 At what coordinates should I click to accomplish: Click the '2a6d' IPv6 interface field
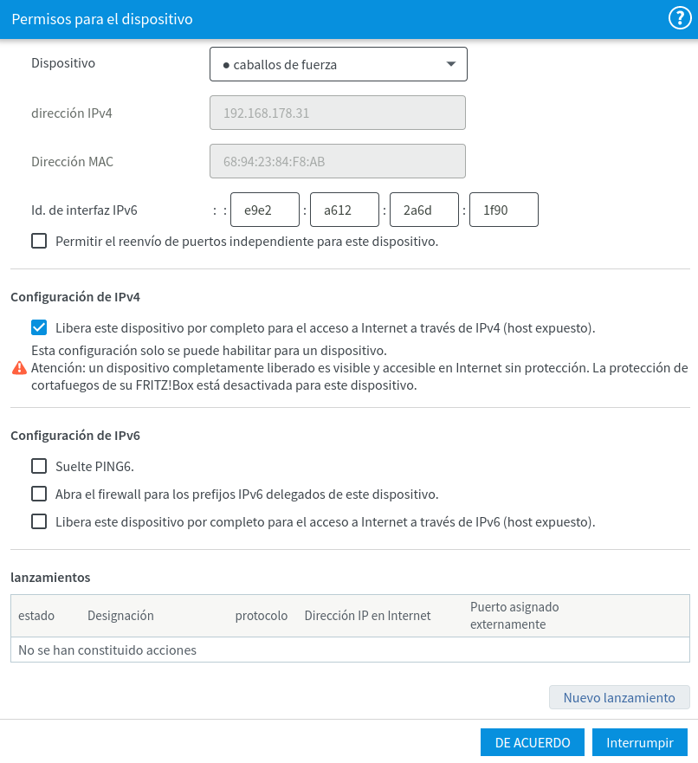(424, 210)
